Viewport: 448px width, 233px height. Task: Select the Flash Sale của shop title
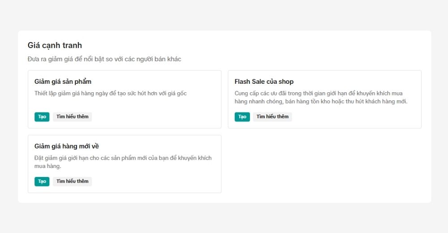pos(264,82)
